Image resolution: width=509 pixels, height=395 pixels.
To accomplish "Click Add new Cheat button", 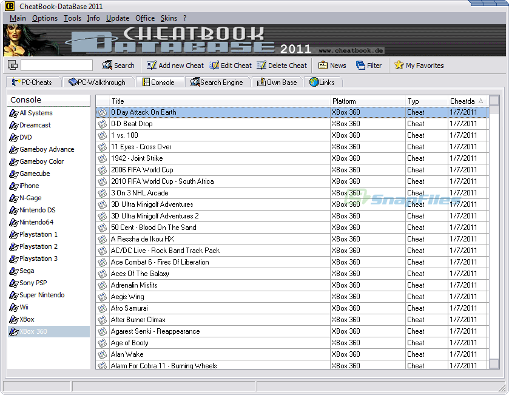I will pyautogui.click(x=175, y=66).
